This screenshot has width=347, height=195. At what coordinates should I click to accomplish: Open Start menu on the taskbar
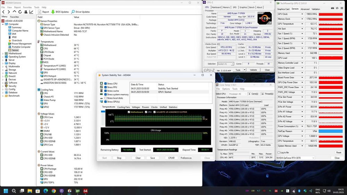coord(6,191)
